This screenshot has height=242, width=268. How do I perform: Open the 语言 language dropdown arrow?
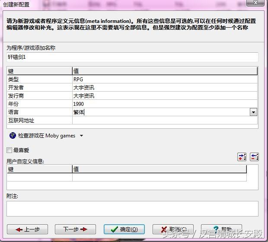point(253,112)
